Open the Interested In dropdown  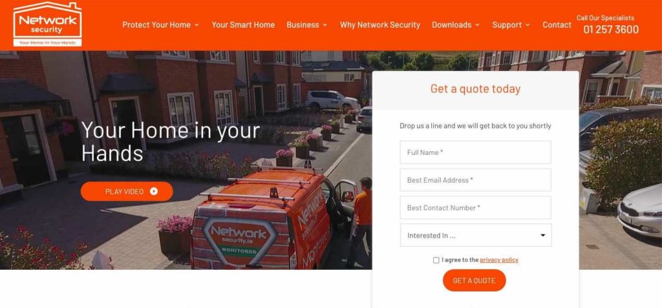(476, 236)
